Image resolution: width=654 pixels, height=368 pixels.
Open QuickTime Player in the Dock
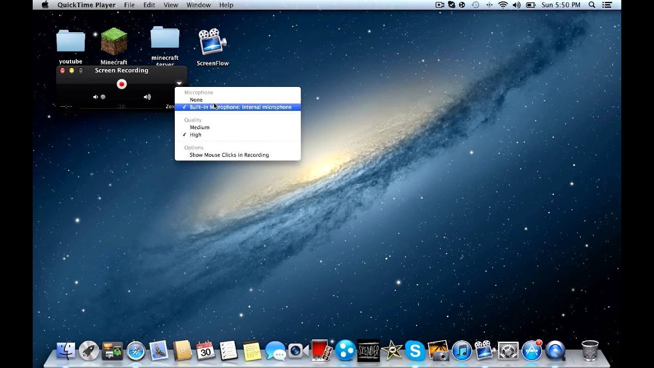point(555,351)
